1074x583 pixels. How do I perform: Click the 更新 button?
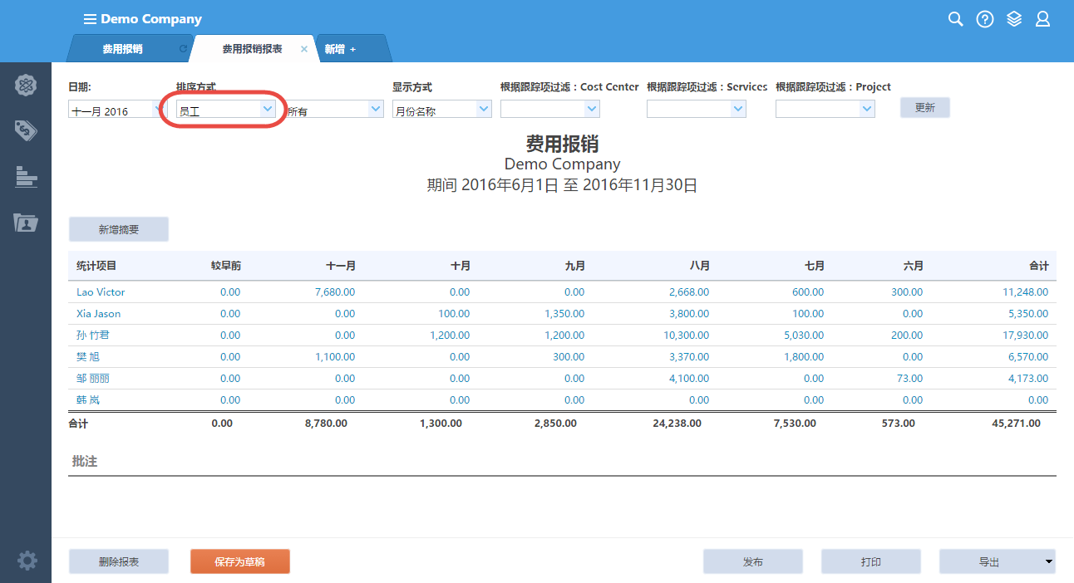click(924, 108)
